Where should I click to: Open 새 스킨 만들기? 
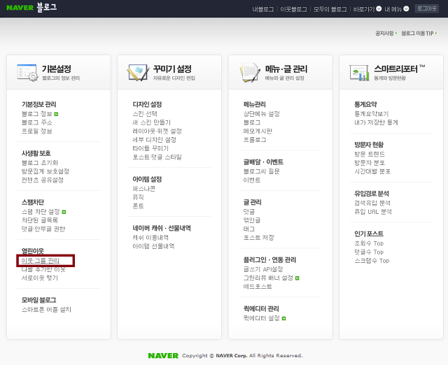coord(151,122)
